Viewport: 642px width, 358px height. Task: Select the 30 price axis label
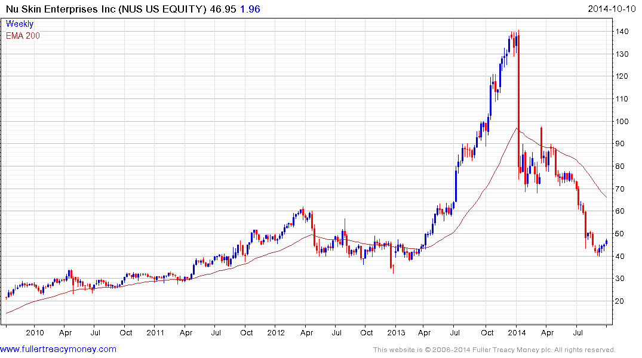pyautogui.click(x=619, y=279)
